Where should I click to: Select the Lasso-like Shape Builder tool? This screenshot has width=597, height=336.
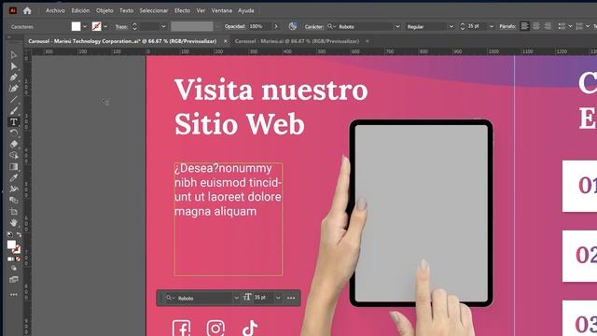coord(13,156)
